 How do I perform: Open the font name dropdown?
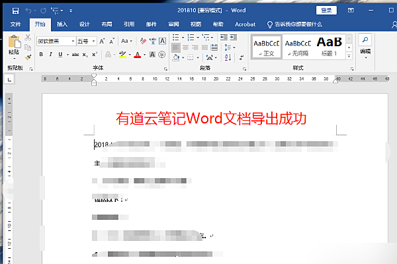tap(73, 41)
